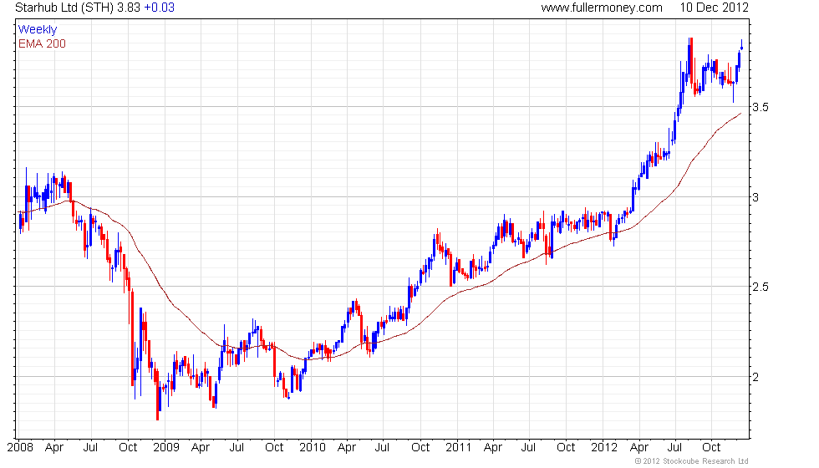Click the Weekly legend label
Viewport: 819px width, 468px height.
click(38, 30)
